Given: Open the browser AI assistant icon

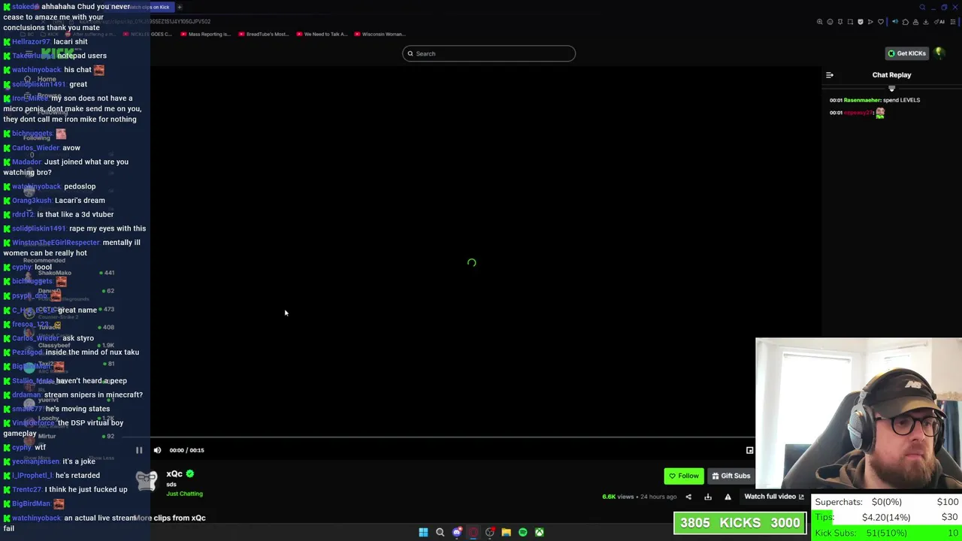Looking at the screenshot, I should [939, 22].
